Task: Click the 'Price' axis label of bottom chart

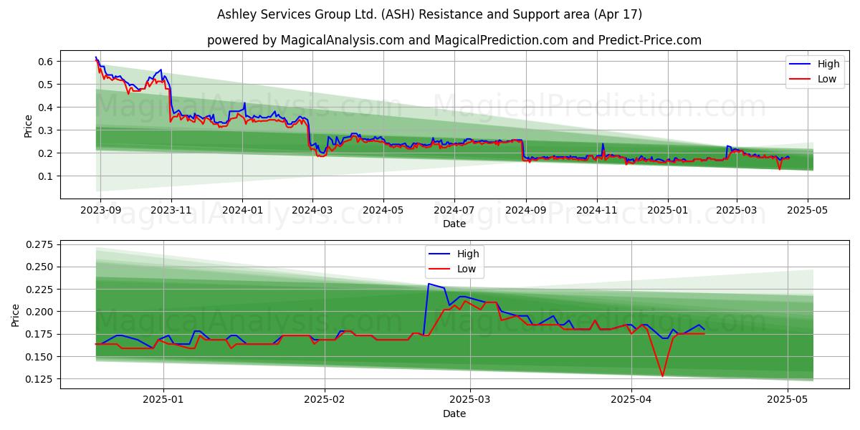Action: (x=15, y=315)
